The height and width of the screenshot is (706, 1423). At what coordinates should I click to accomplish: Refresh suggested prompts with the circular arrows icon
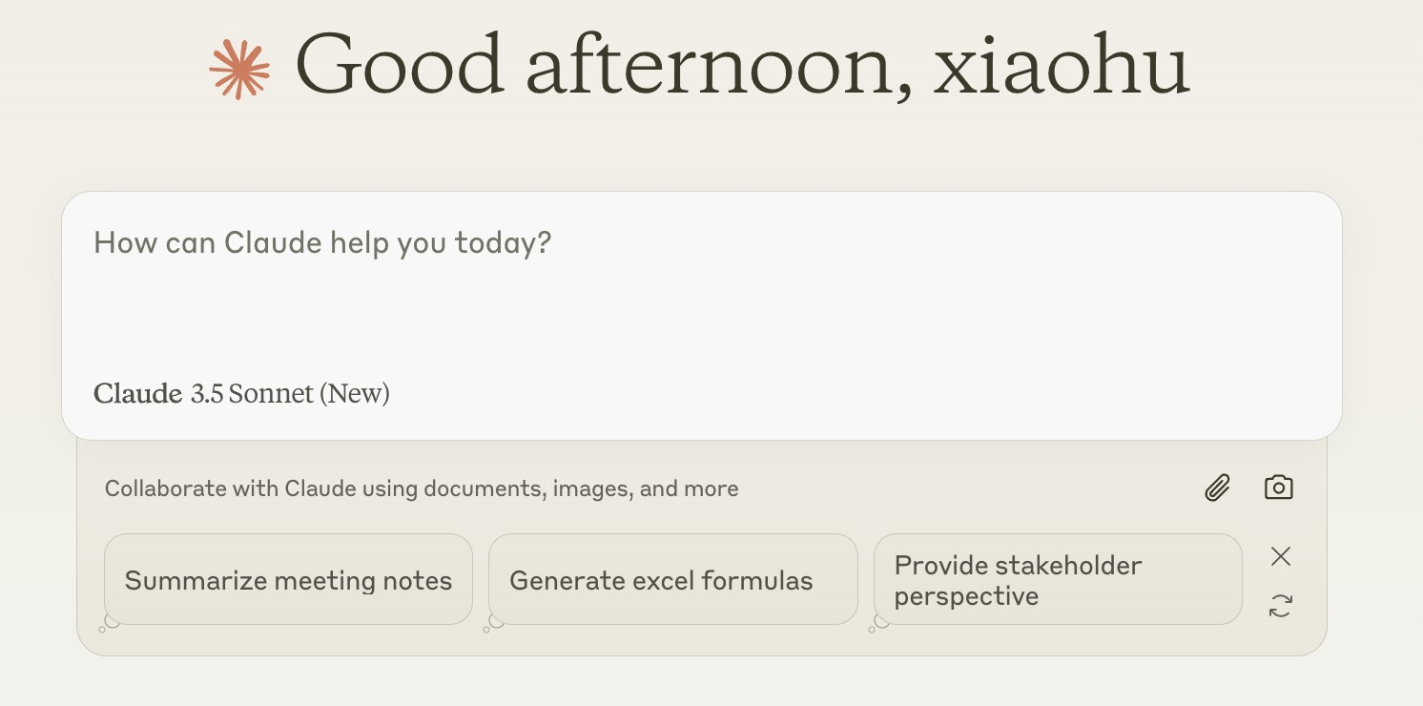pos(1280,605)
